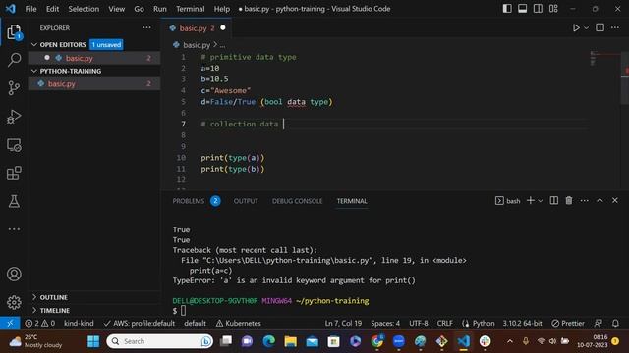
Task: Switch to the Problems panel tab
Action: pos(197,201)
